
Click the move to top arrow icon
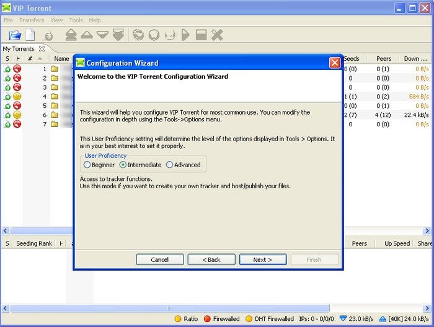point(71,35)
